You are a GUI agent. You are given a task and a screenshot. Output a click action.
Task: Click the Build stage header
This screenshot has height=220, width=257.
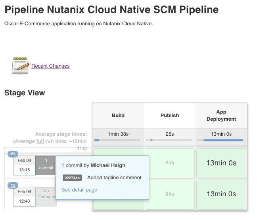pyautogui.click(x=118, y=115)
